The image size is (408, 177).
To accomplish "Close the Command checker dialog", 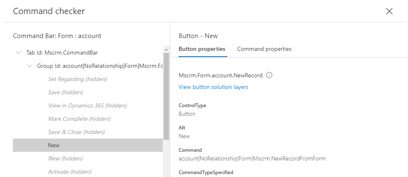I will coord(389,11).
